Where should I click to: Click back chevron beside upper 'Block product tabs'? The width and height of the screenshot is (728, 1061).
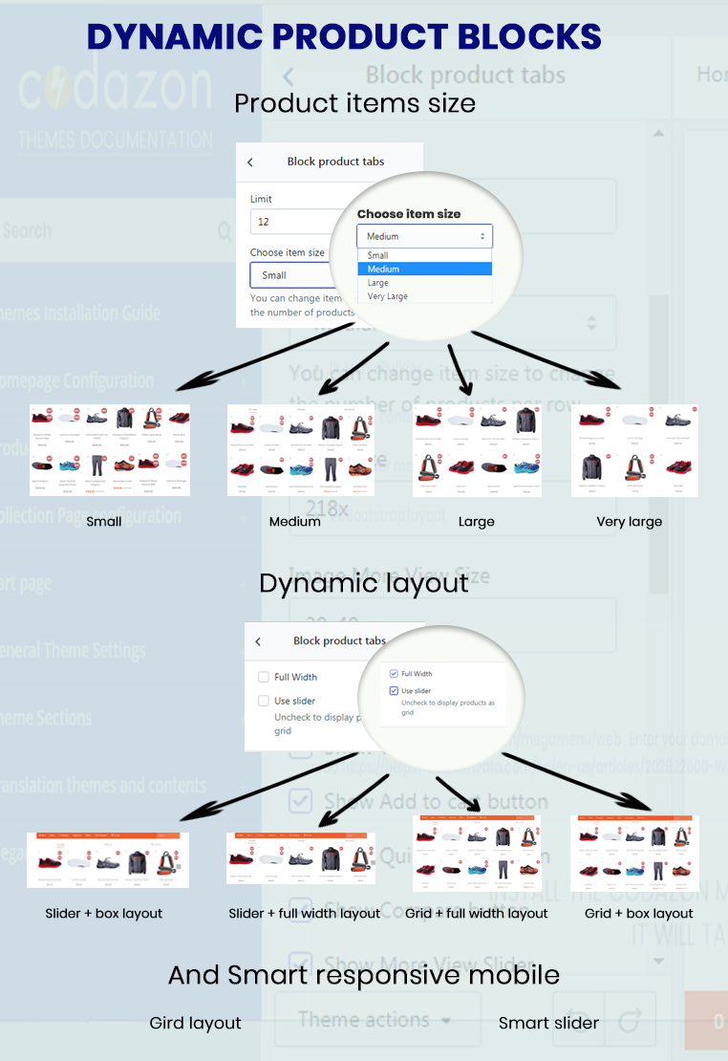point(250,162)
